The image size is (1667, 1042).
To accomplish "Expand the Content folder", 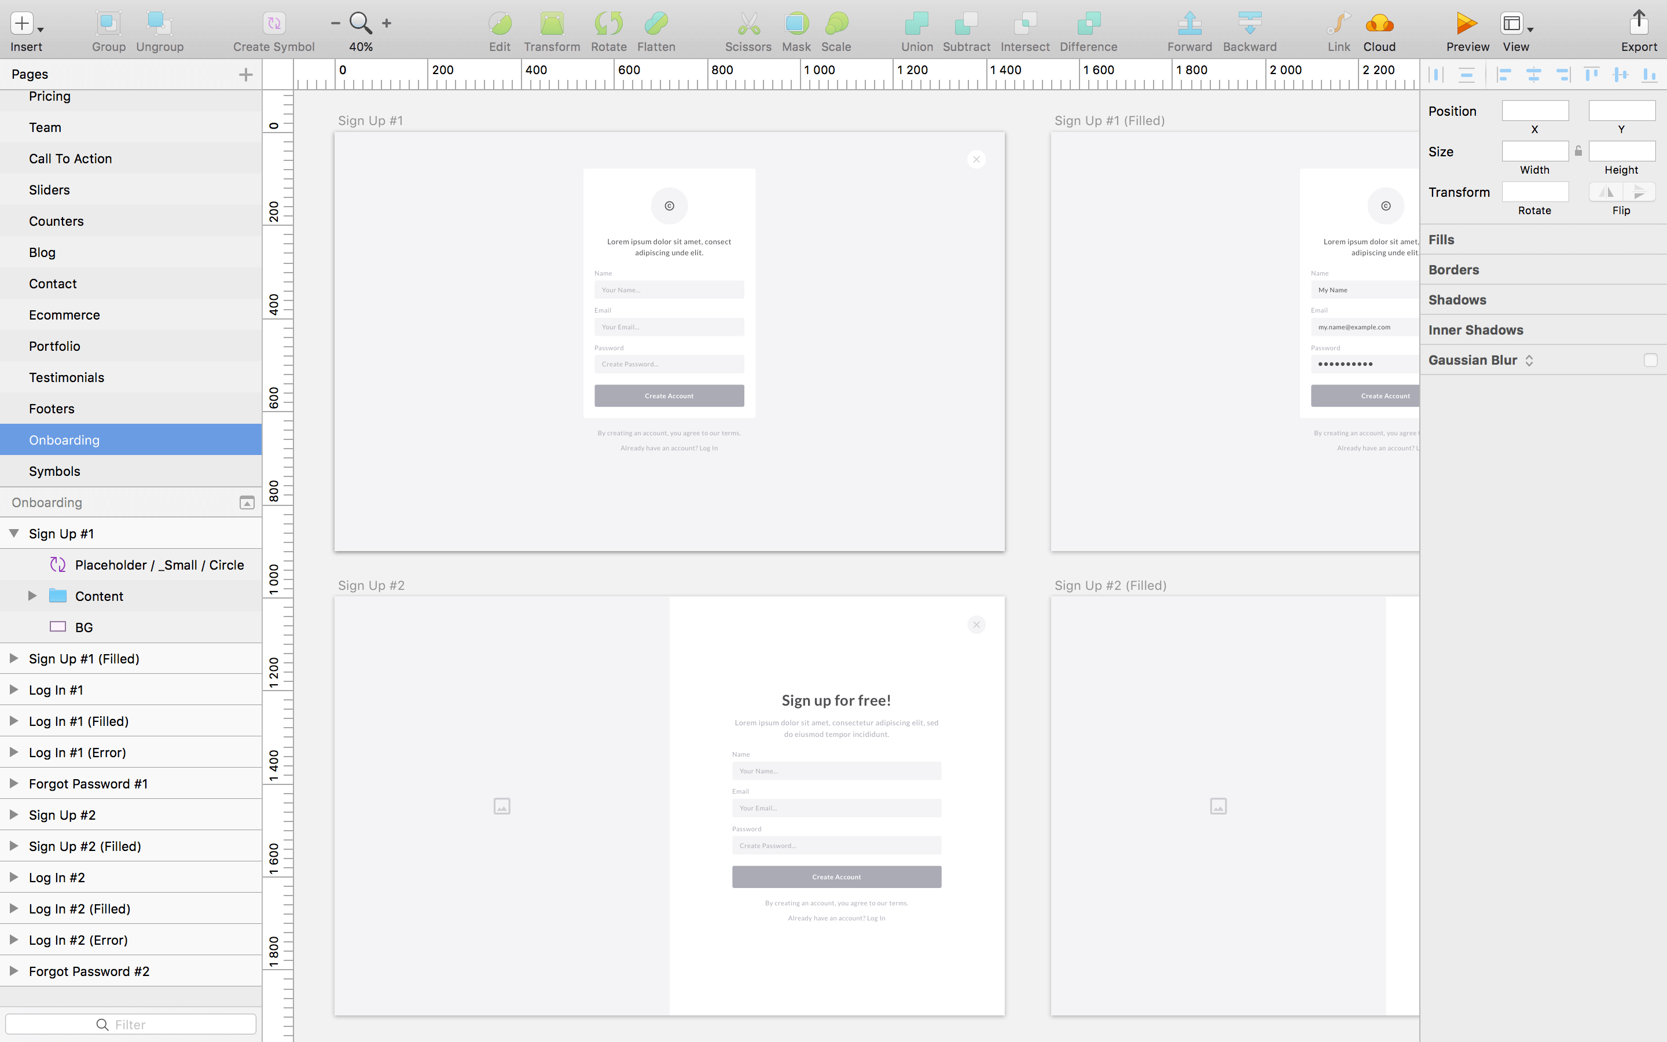I will (x=32, y=596).
